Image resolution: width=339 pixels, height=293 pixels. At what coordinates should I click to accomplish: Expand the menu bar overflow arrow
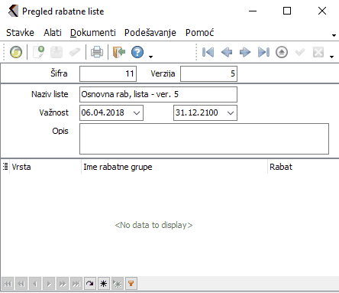pos(334,35)
